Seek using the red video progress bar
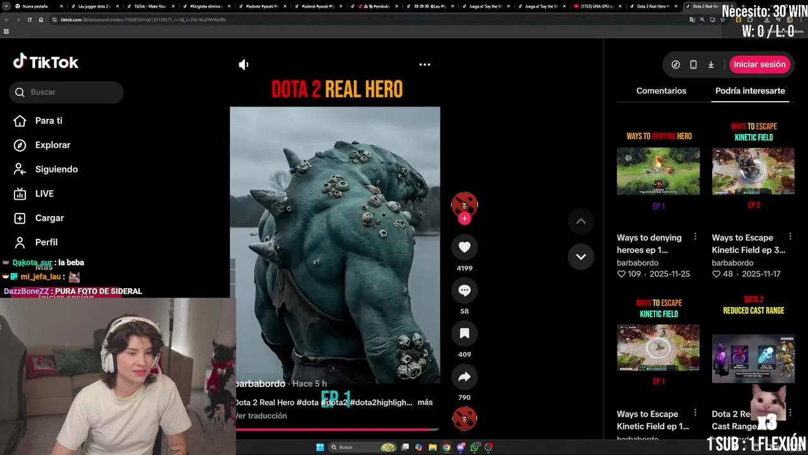The height and width of the screenshot is (455, 808). coord(336,430)
